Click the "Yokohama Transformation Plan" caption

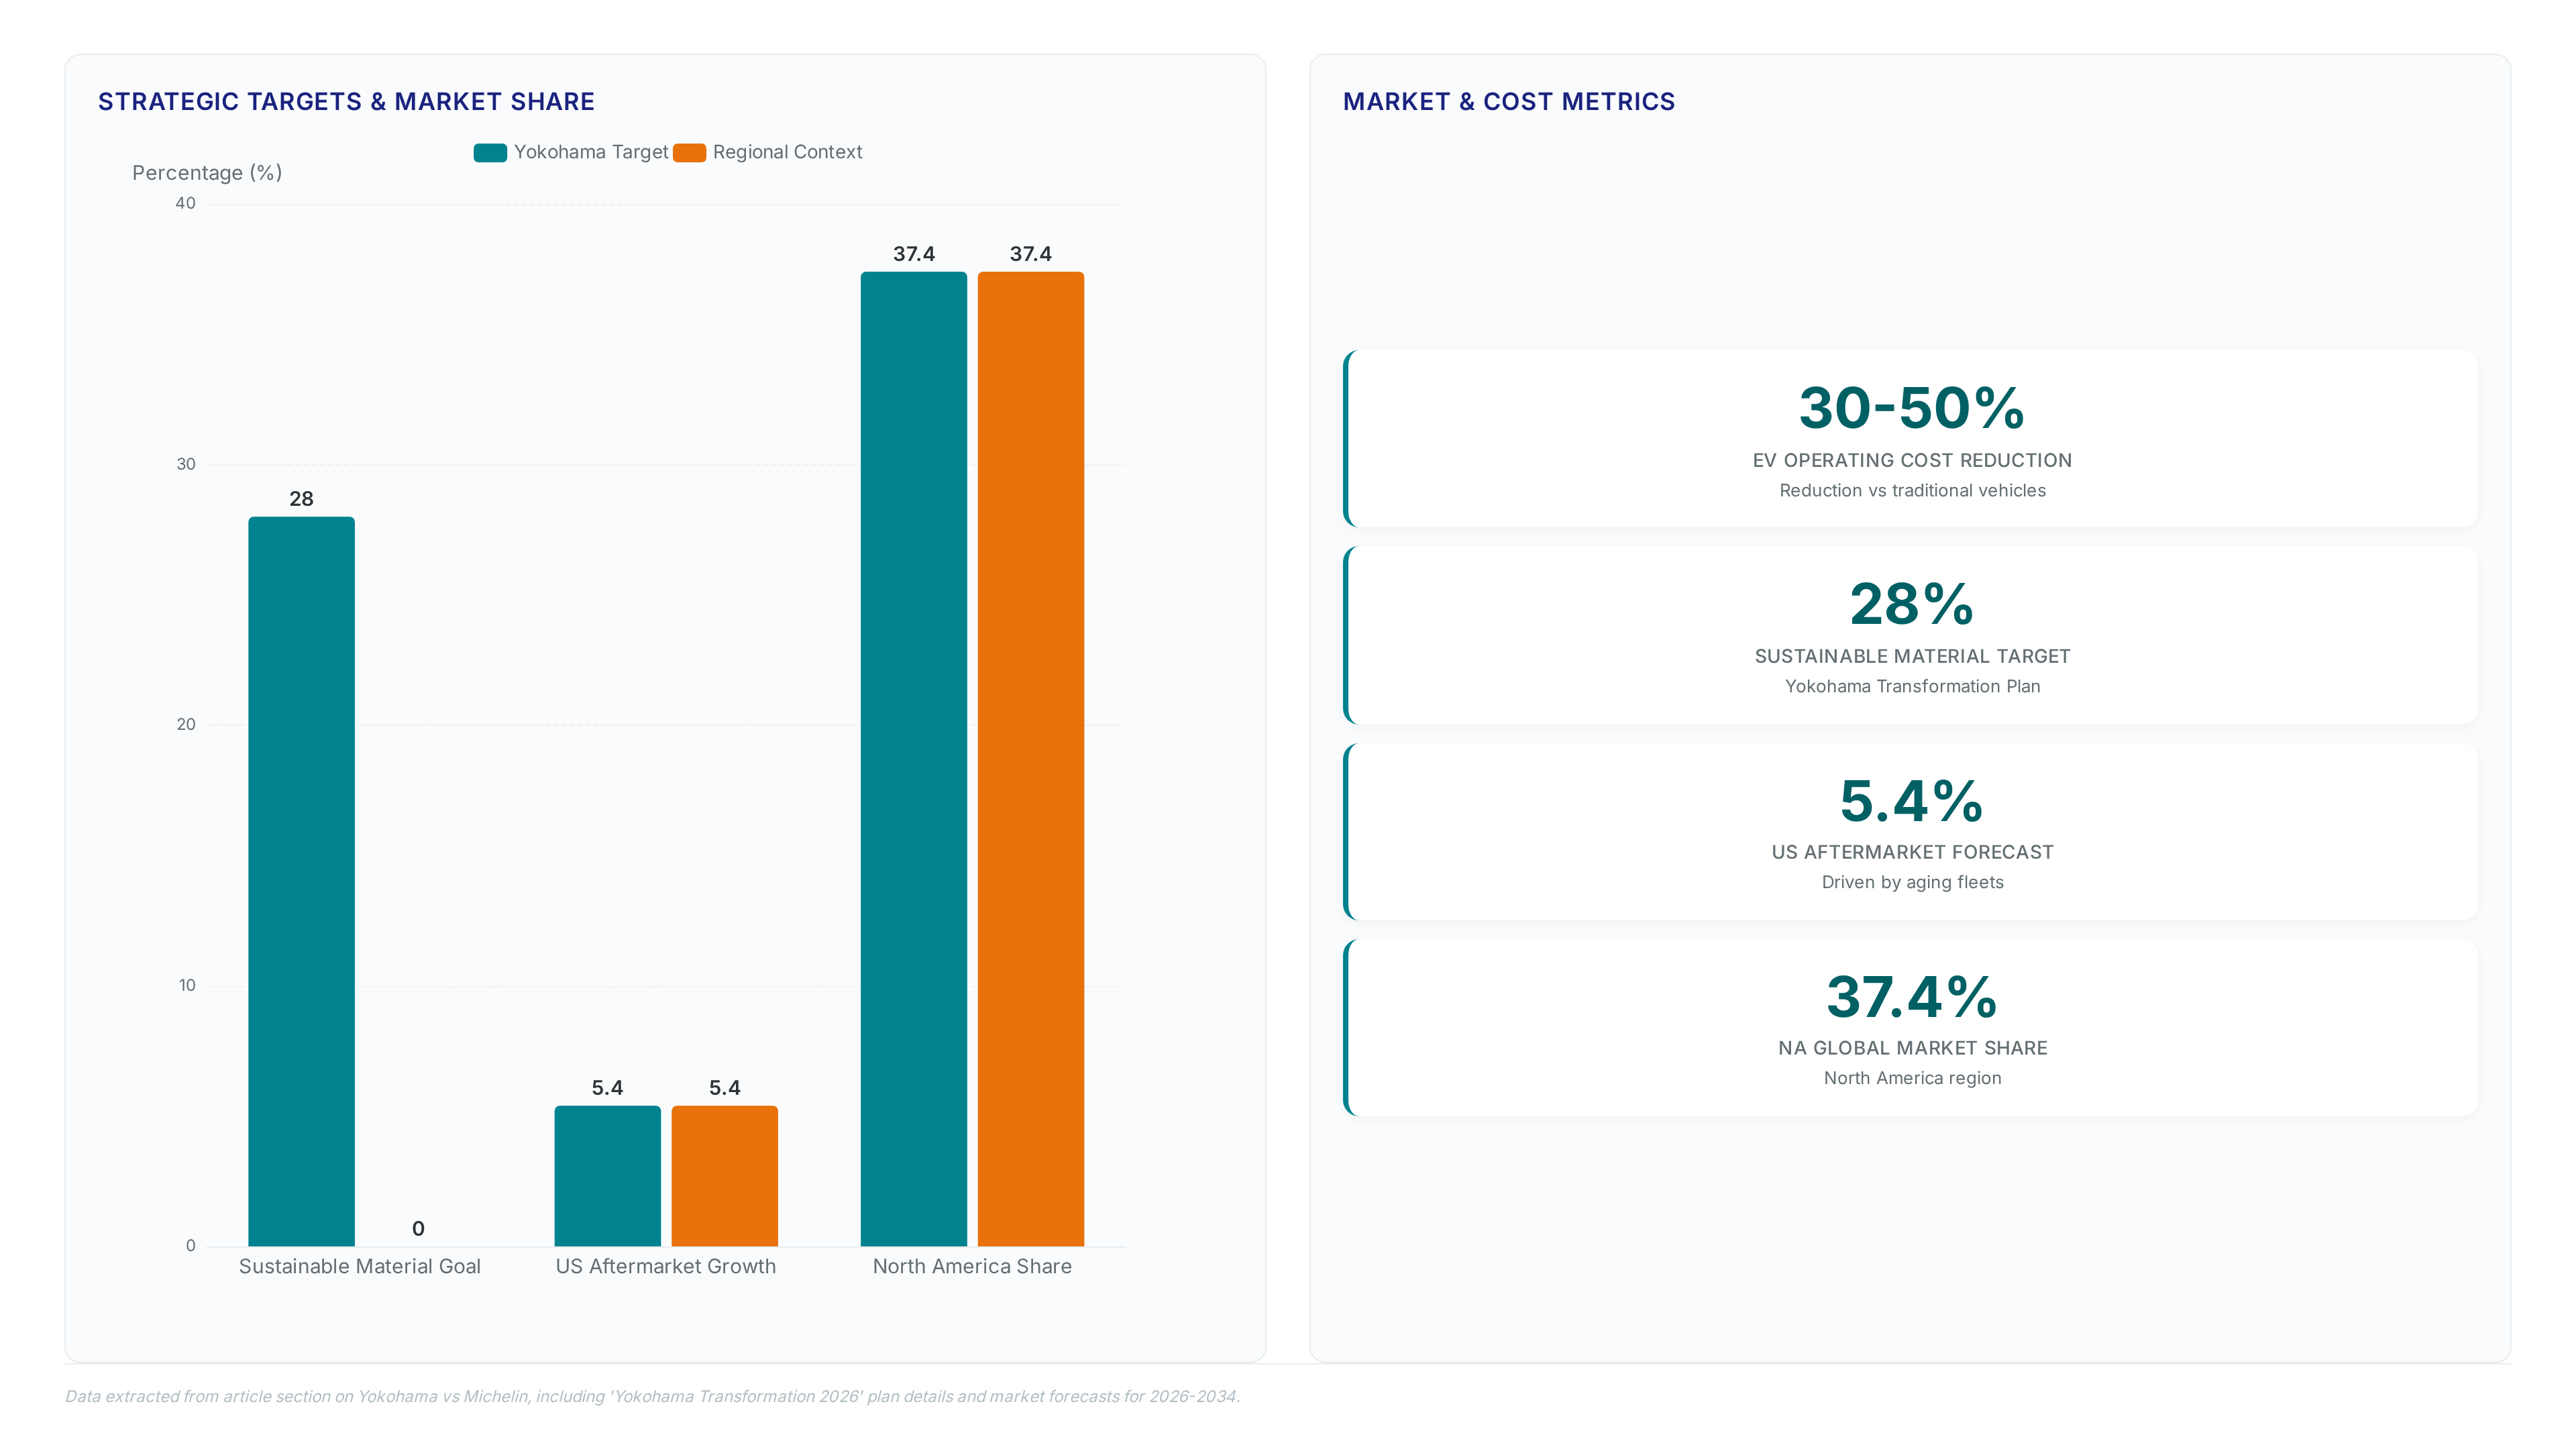(1912, 687)
